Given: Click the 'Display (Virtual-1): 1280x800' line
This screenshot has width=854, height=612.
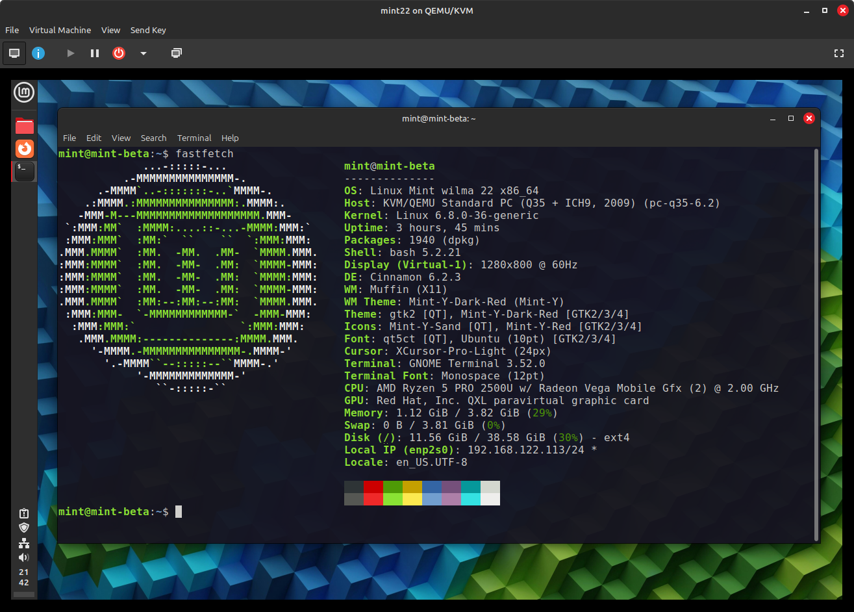Looking at the screenshot, I should point(461,265).
